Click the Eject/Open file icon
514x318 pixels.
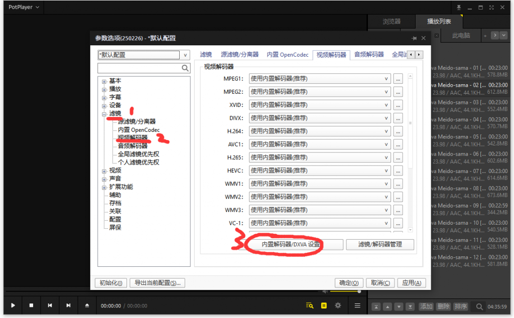click(x=87, y=305)
